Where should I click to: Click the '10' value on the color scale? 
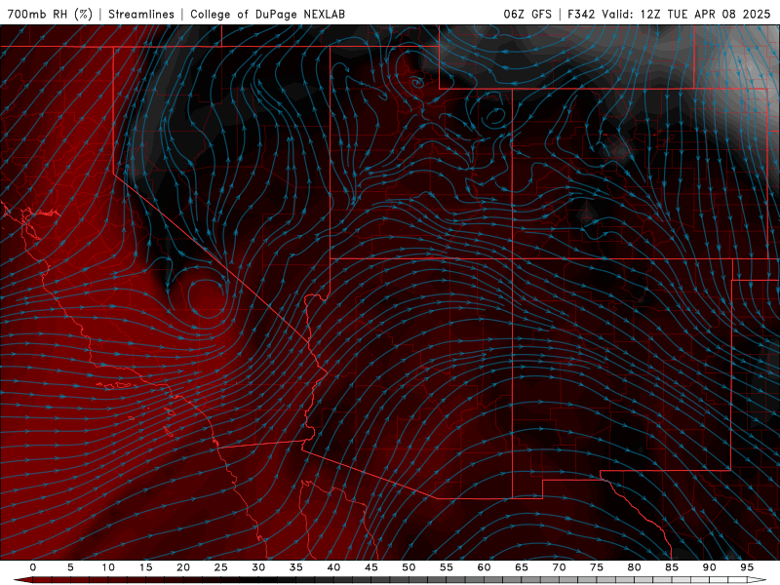tap(108, 567)
